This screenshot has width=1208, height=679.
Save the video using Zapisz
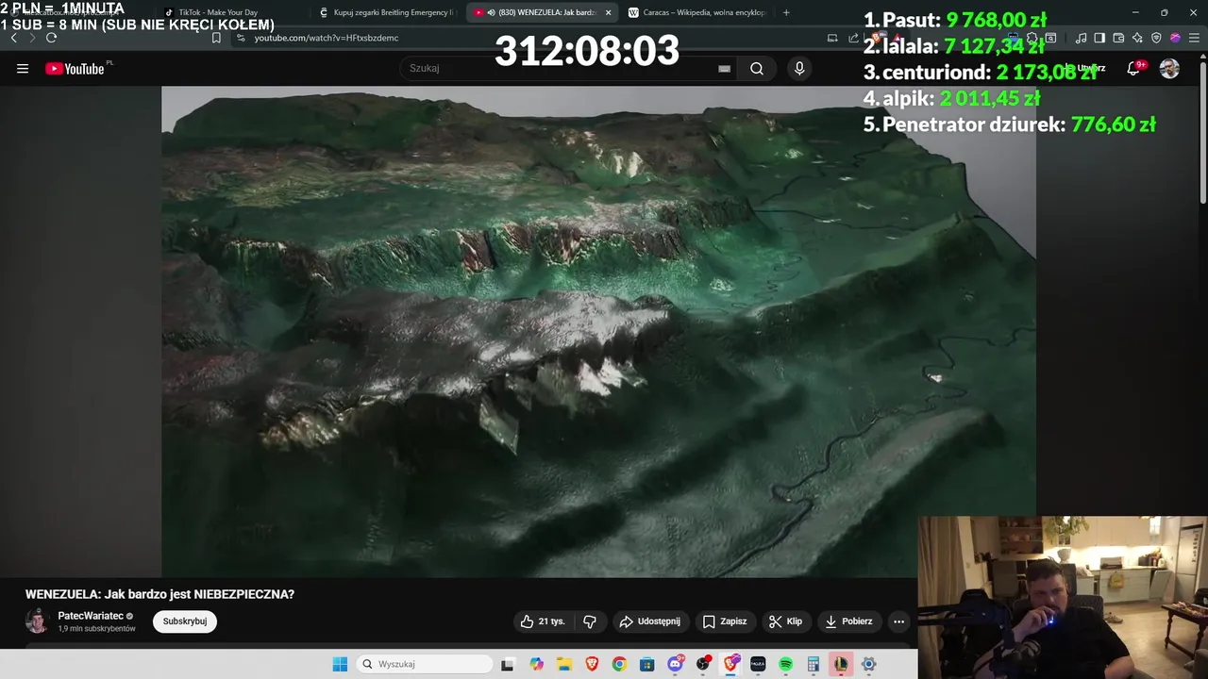pos(725,621)
